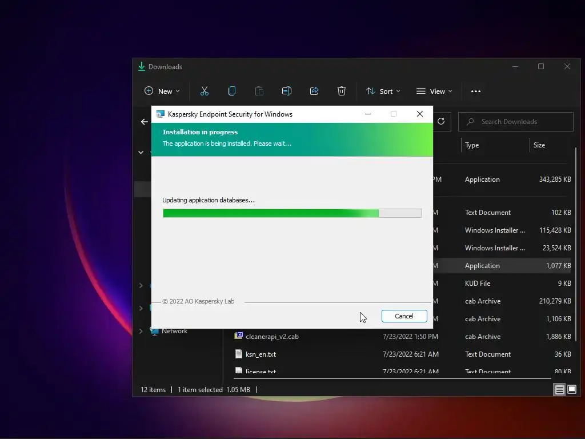Click the 1 item selected 1.05 MB text
This screenshot has width=585, height=439.
[x=214, y=390]
